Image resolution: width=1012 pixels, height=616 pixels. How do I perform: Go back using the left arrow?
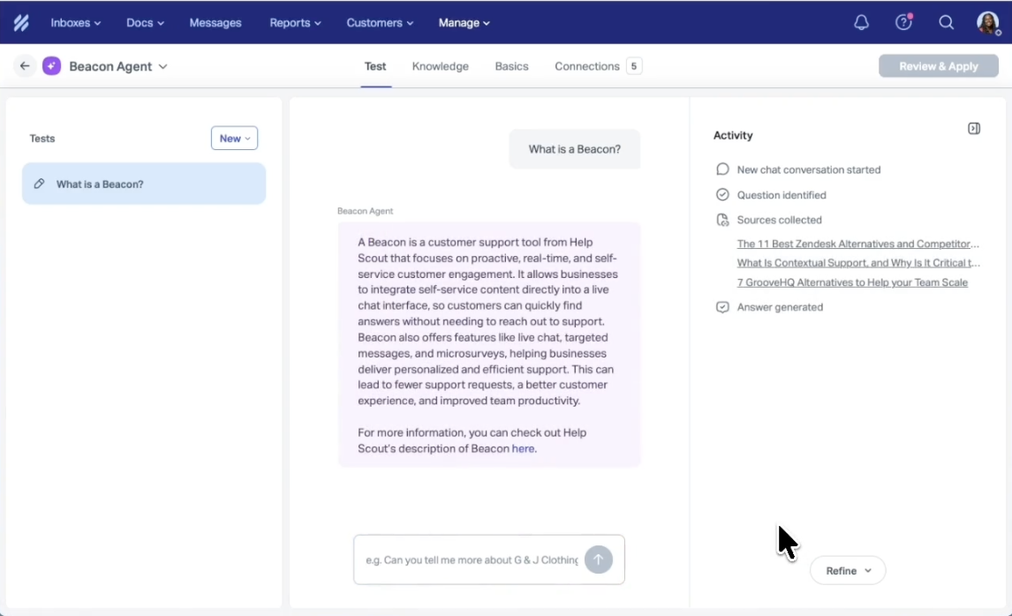(x=25, y=66)
